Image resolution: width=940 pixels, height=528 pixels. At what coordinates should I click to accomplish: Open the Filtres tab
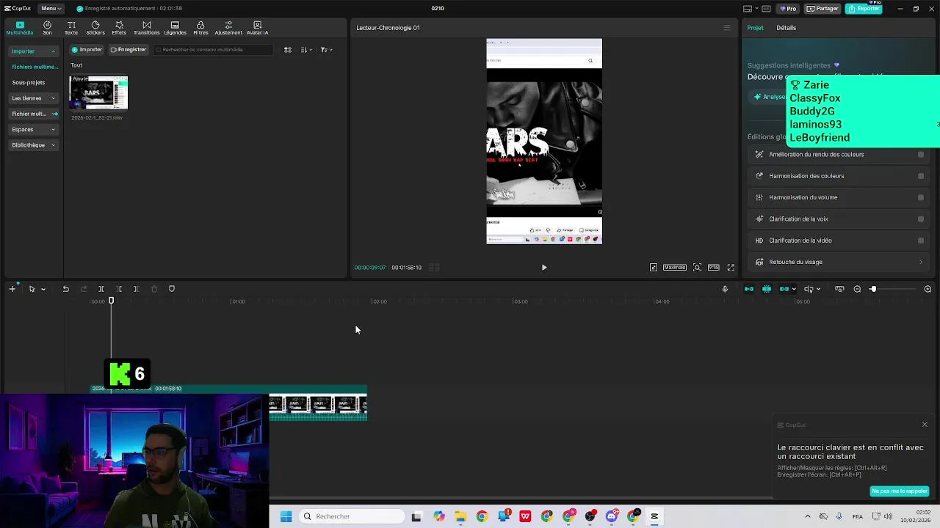(200, 28)
